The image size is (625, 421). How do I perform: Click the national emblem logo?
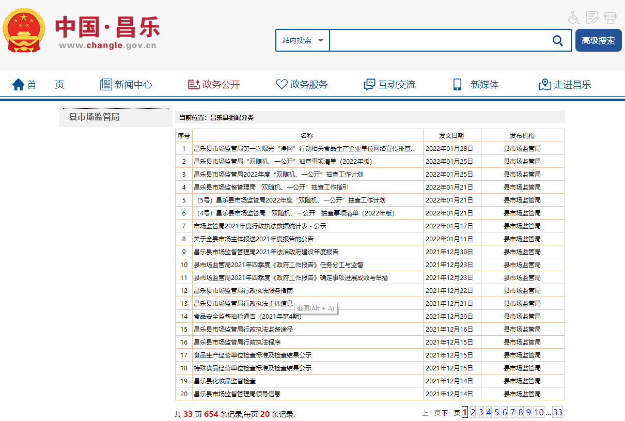point(24,31)
